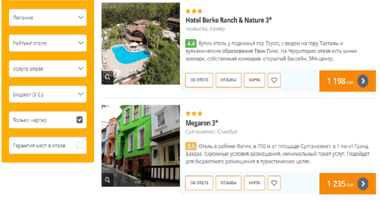
Task: Show Карта for Megaron 3*
Action: [x=255, y=183]
